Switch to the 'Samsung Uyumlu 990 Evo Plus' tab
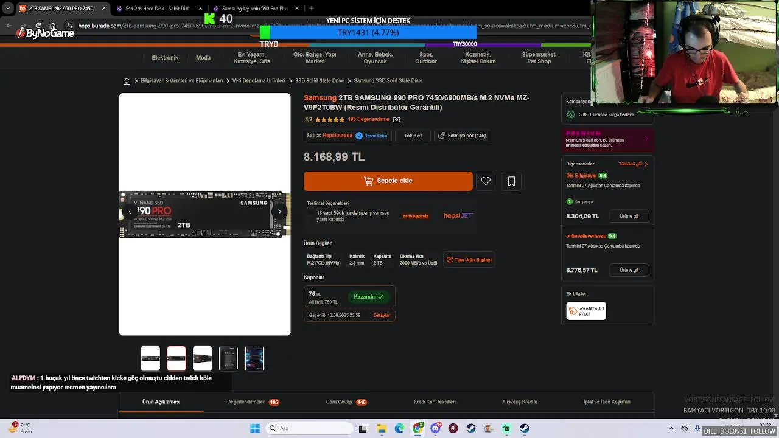The height and width of the screenshot is (438, 779). tap(254, 9)
